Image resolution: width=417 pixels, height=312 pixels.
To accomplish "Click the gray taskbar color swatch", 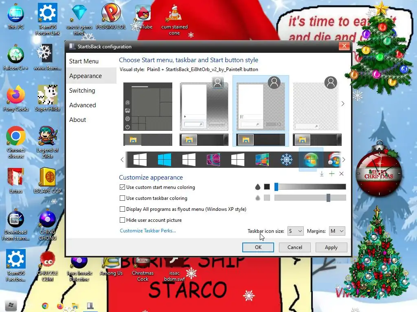I will point(267,198).
